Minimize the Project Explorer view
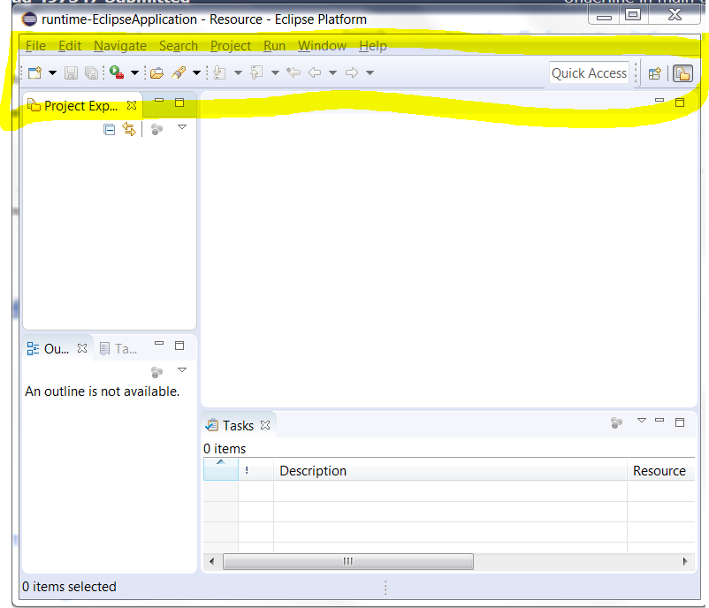 click(159, 101)
